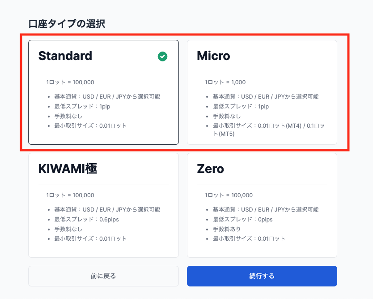Click Standard's 最小取引サイズ:0.01ロット bullet
The height and width of the screenshot is (299, 373).
[90, 126]
